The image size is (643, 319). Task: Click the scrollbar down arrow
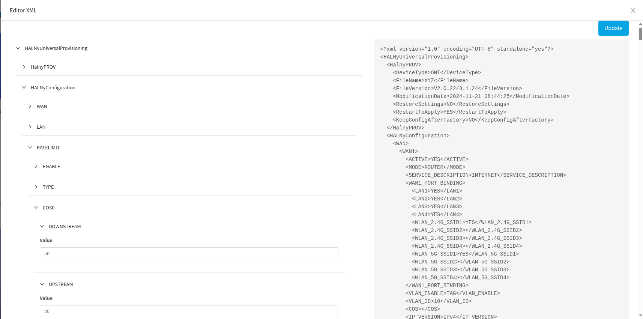pos(640,316)
